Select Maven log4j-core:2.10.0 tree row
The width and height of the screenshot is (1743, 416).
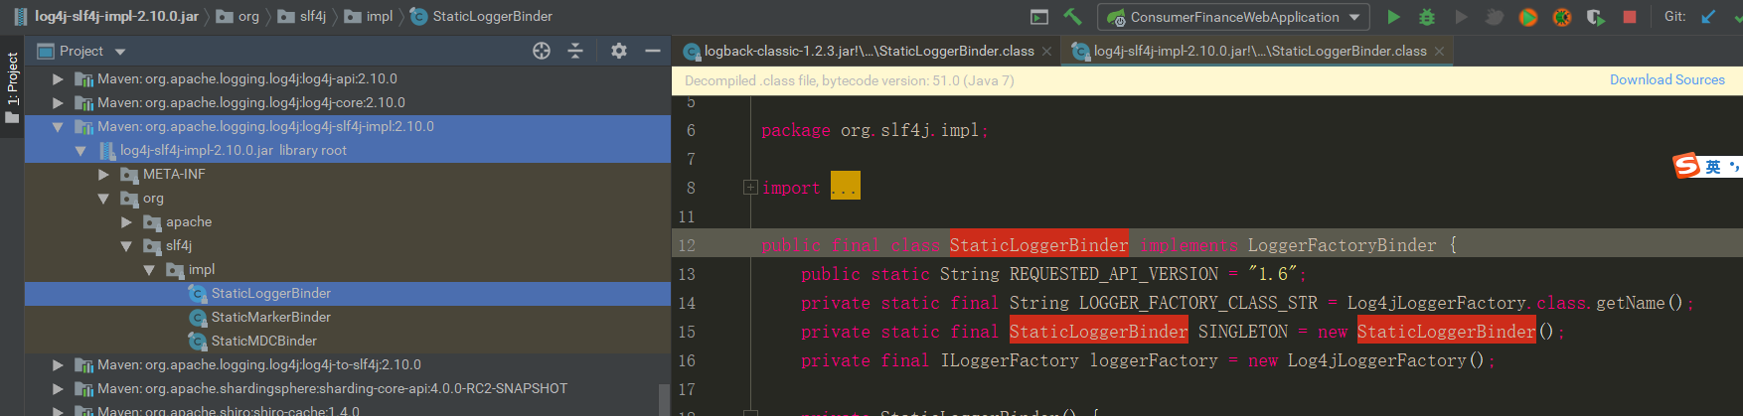pyautogui.click(x=348, y=102)
